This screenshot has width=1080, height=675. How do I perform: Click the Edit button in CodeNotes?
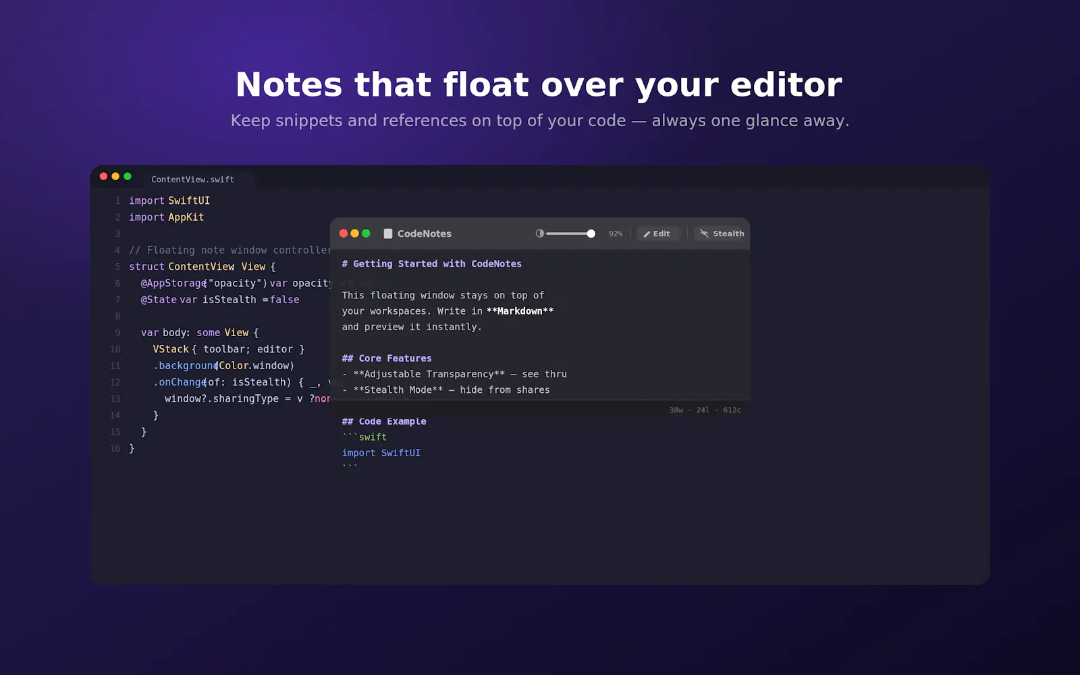657,234
